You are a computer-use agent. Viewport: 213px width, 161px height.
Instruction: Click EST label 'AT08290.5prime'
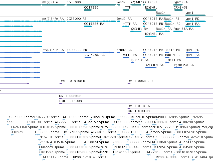coord(192,122)
